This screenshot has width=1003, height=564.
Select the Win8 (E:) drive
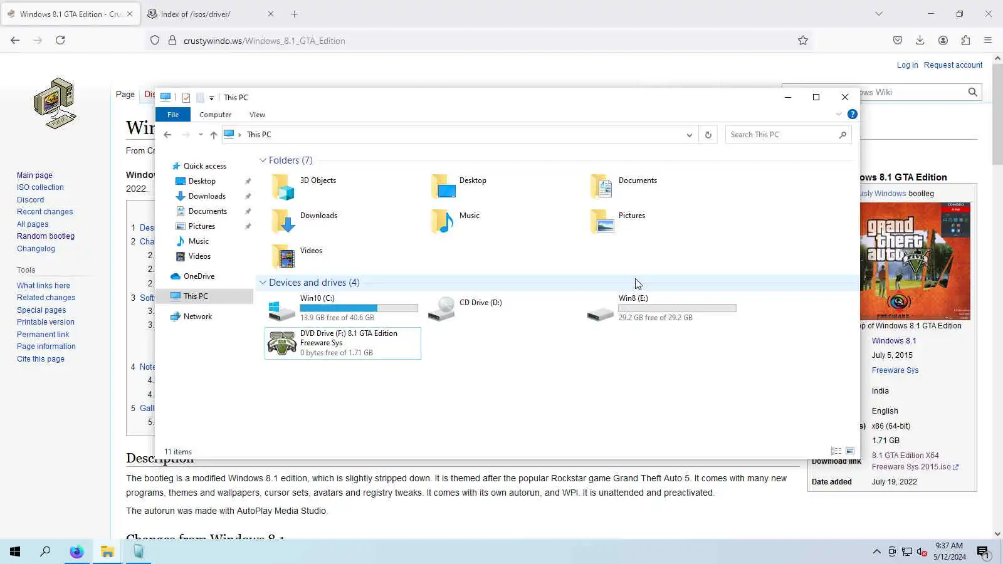click(661, 308)
